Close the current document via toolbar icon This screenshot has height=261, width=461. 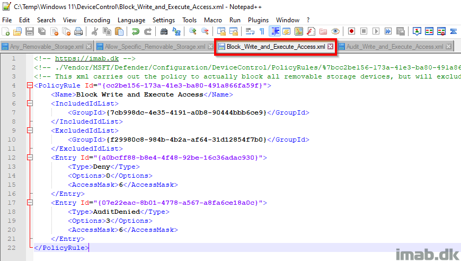pyautogui.click(x=55, y=31)
